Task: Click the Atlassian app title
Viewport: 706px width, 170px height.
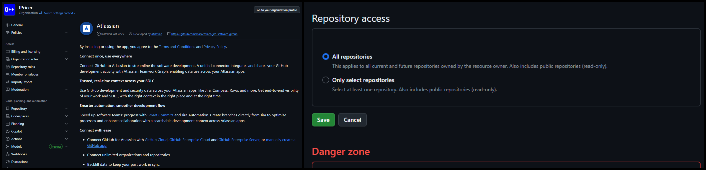Action: (x=108, y=26)
